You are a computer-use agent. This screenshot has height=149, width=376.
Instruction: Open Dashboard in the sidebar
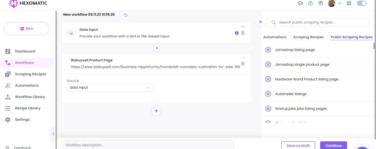(25, 51)
